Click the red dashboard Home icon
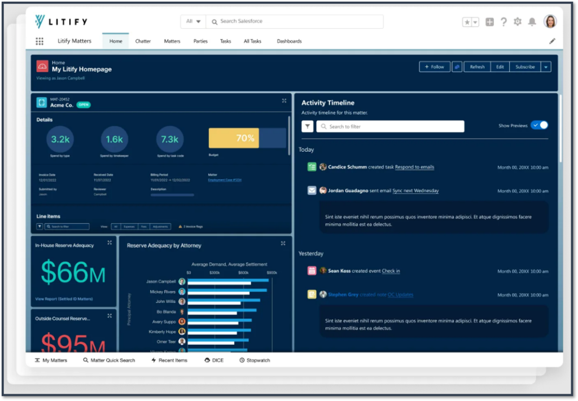This screenshot has height=401, width=578. pyautogui.click(x=42, y=67)
